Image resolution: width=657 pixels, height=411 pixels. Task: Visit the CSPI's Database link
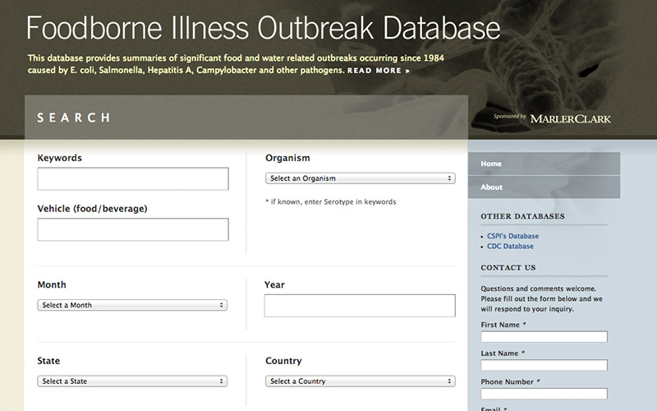[x=512, y=236]
